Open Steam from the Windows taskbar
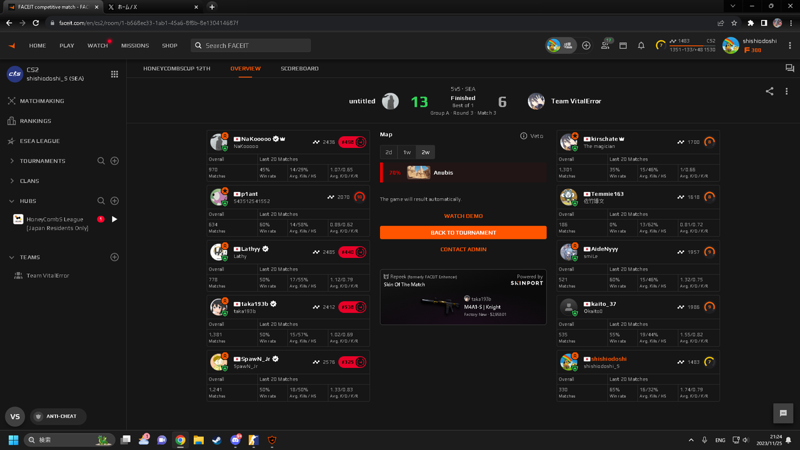Image resolution: width=800 pixels, height=450 pixels. pos(217,440)
